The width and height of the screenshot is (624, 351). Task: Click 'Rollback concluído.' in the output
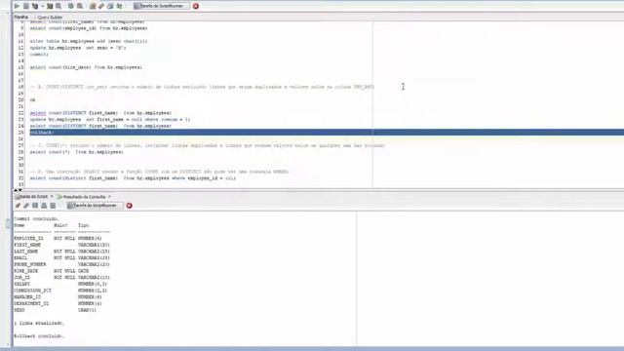(39, 335)
